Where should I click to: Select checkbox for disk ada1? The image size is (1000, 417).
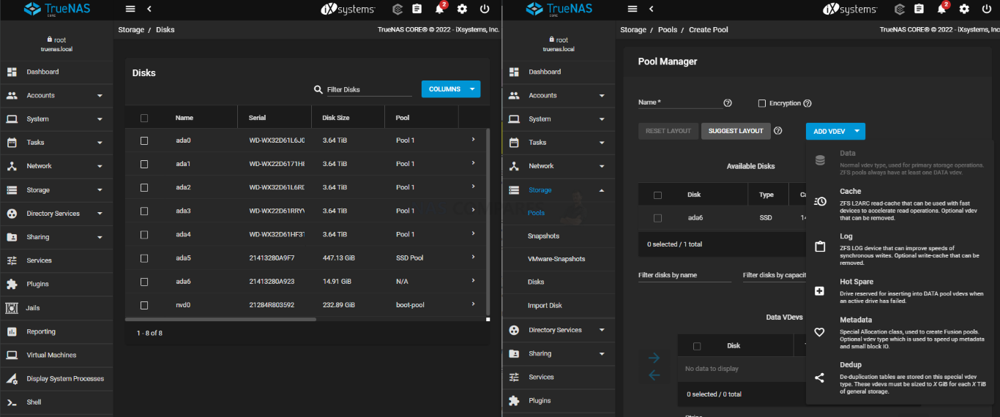(144, 164)
